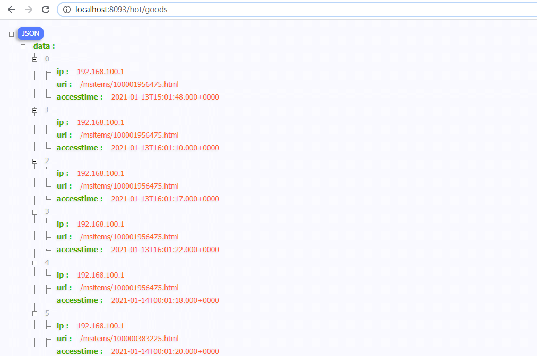
Task: Click the uri key in item 2
Action: click(x=64, y=186)
